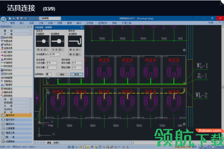The height and width of the screenshot is (149, 224).
Task: Open the 二维草图 workspace dropdown
Action: click(x=50, y=18)
